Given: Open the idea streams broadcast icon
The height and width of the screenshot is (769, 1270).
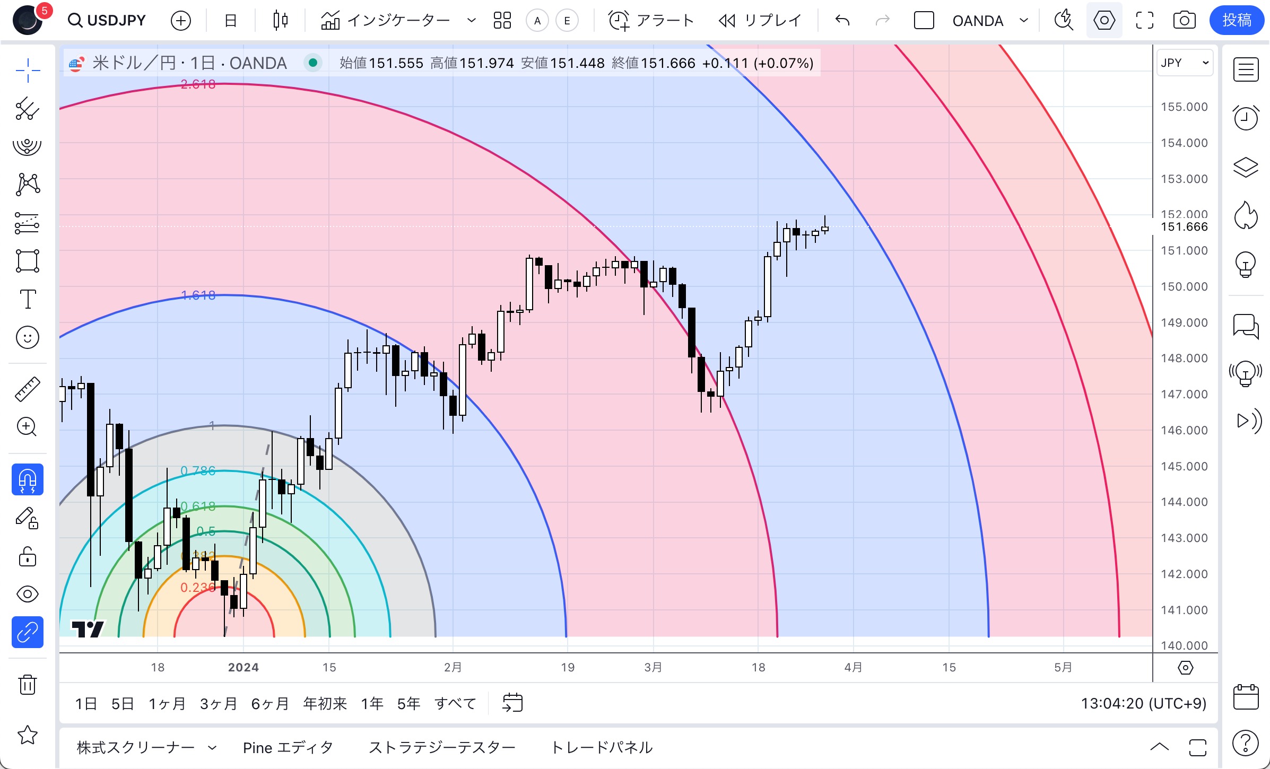Looking at the screenshot, I should (x=1246, y=373).
